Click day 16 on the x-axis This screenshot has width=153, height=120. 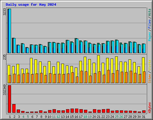pos(76,117)
